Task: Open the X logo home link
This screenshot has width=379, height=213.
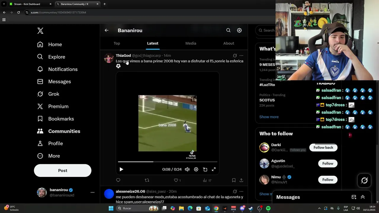Action: point(40,31)
